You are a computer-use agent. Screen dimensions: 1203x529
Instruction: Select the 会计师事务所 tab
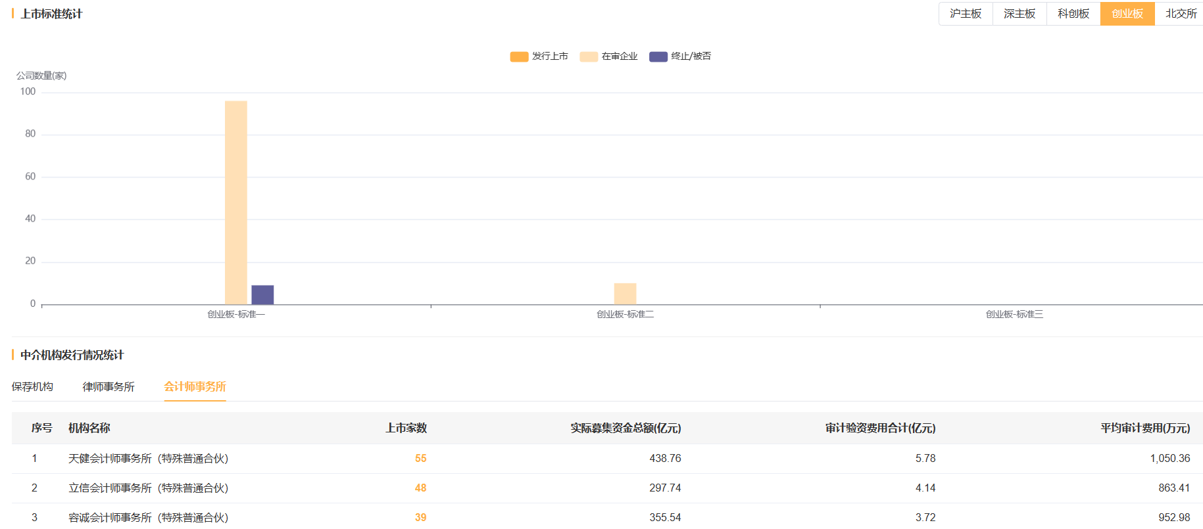click(x=195, y=386)
